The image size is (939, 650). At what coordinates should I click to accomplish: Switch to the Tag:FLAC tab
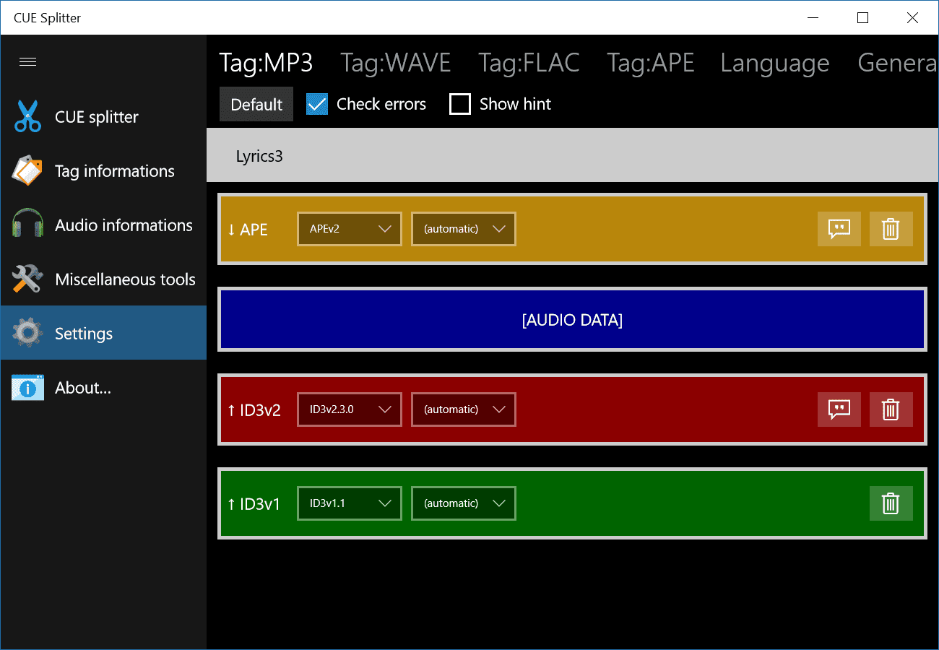point(529,63)
